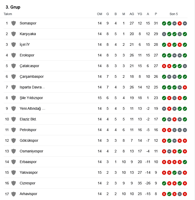The image size is (195, 200).
Task: Click Arhavispor's shield team logo
Action: click(14, 194)
